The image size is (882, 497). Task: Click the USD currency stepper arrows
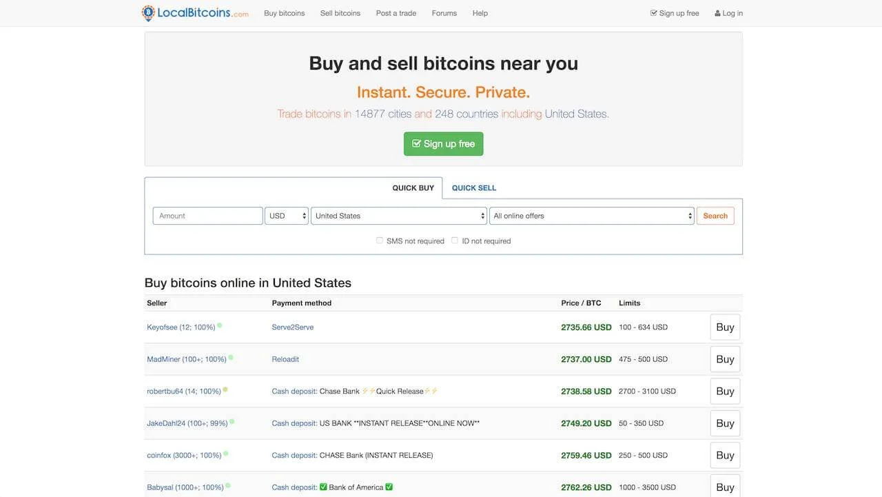[x=303, y=215]
